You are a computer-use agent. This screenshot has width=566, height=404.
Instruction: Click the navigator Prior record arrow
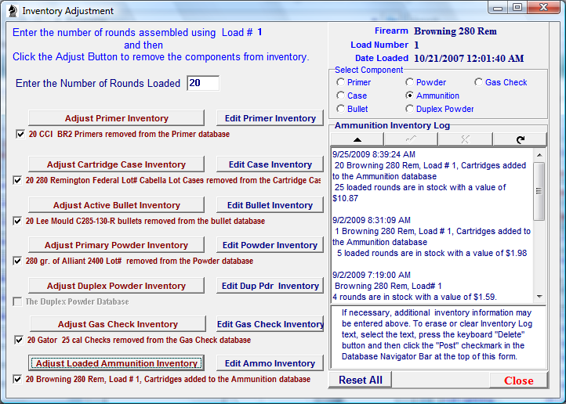click(357, 139)
